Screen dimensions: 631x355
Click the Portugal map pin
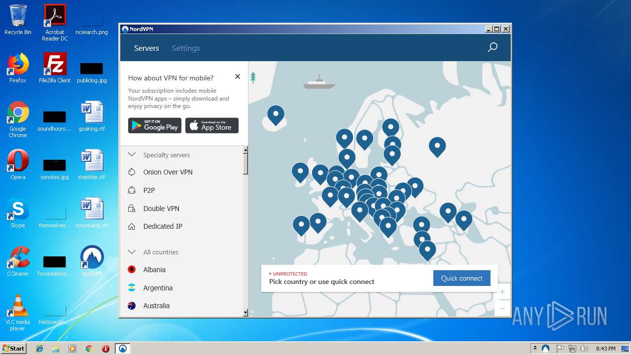pyautogui.click(x=301, y=225)
